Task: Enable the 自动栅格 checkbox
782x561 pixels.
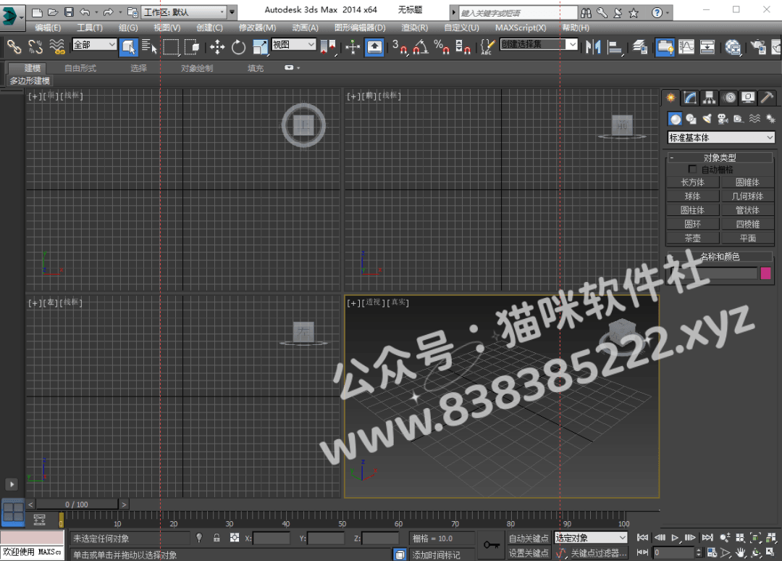Action: point(692,169)
